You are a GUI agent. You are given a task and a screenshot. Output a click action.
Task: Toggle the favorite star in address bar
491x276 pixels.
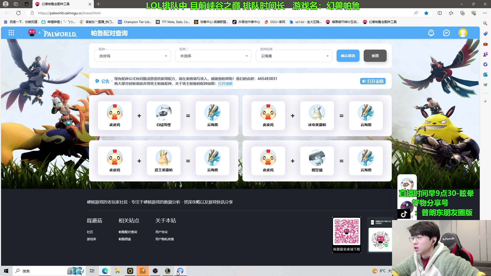point(426,13)
